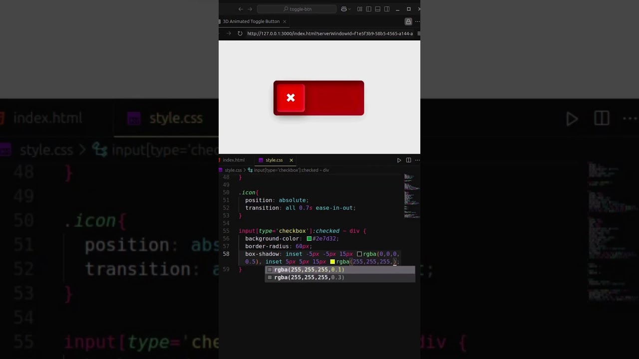This screenshot has width=639, height=359.
Task: Expand the Copilot dropdown chevron
Action: point(349,9)
